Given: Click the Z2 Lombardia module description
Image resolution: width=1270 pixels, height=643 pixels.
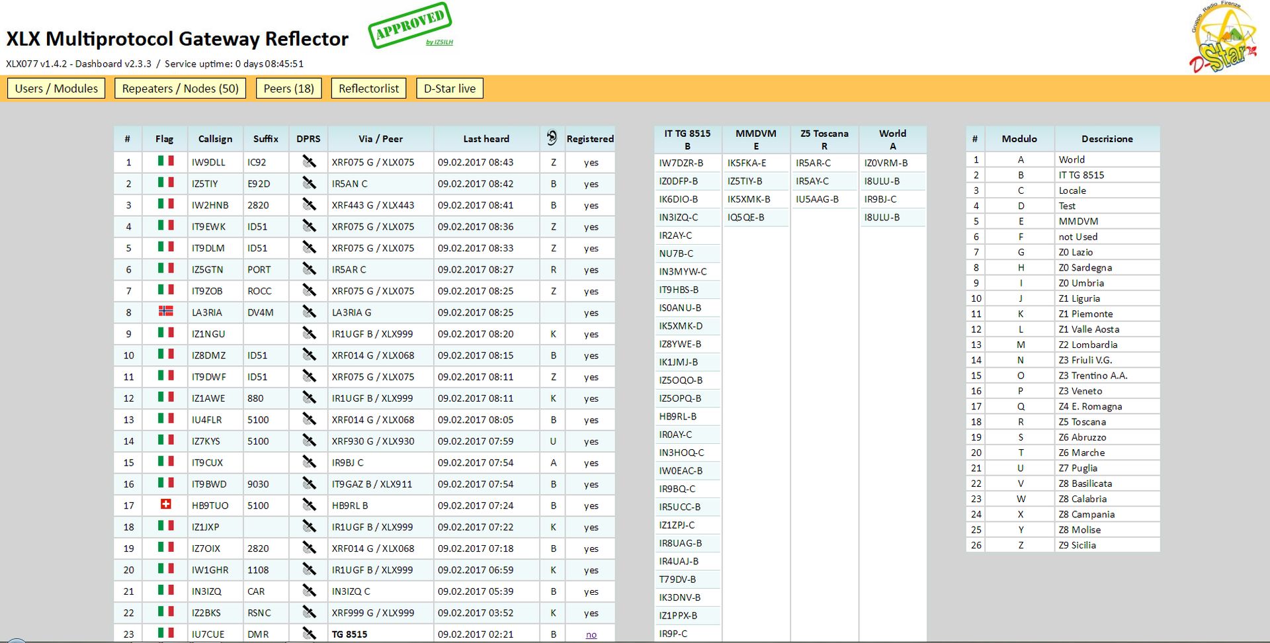Looking at the screenshot, I should (1087, 345).
